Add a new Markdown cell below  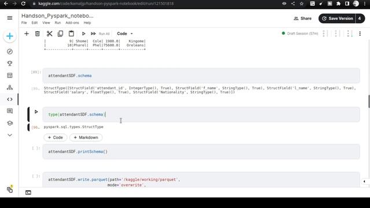pyautogui.click(x=86, y=138)
